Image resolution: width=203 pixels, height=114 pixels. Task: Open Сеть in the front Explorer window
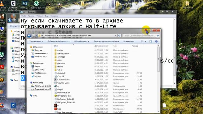34,96
